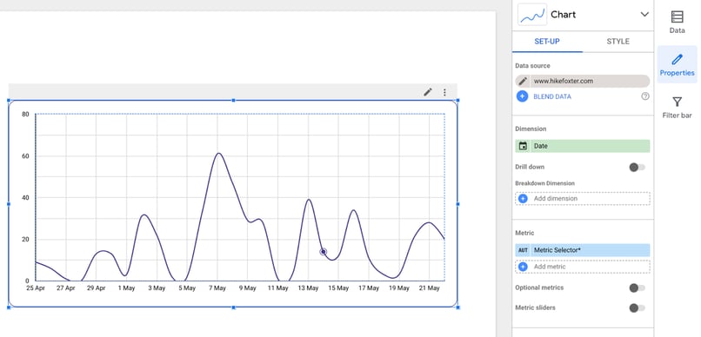Click the data source edit pencil icon
701x337 pixels.
(523, 82)
